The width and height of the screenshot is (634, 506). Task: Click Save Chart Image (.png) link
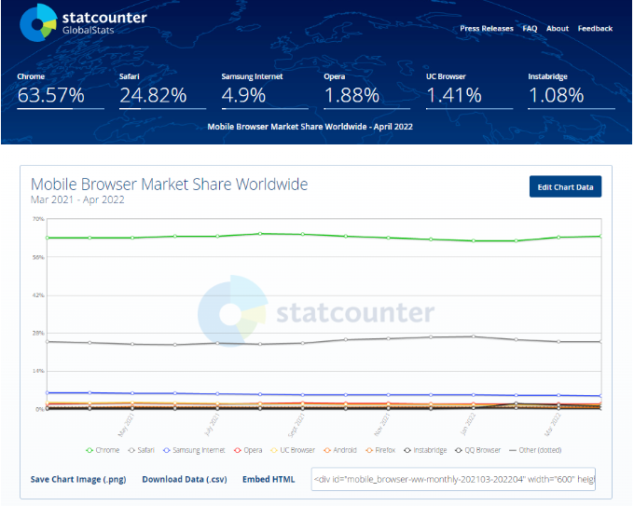click(x=78, y=480)
